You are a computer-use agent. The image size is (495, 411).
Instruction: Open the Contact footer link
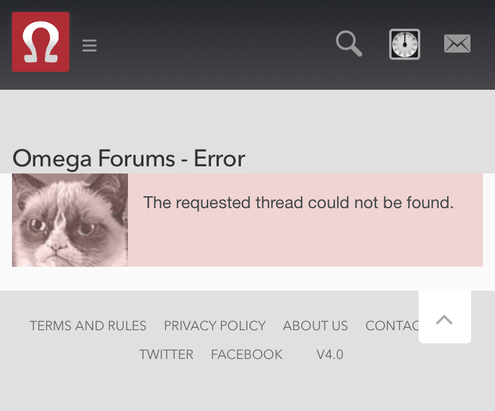click(x=392, y=325)
